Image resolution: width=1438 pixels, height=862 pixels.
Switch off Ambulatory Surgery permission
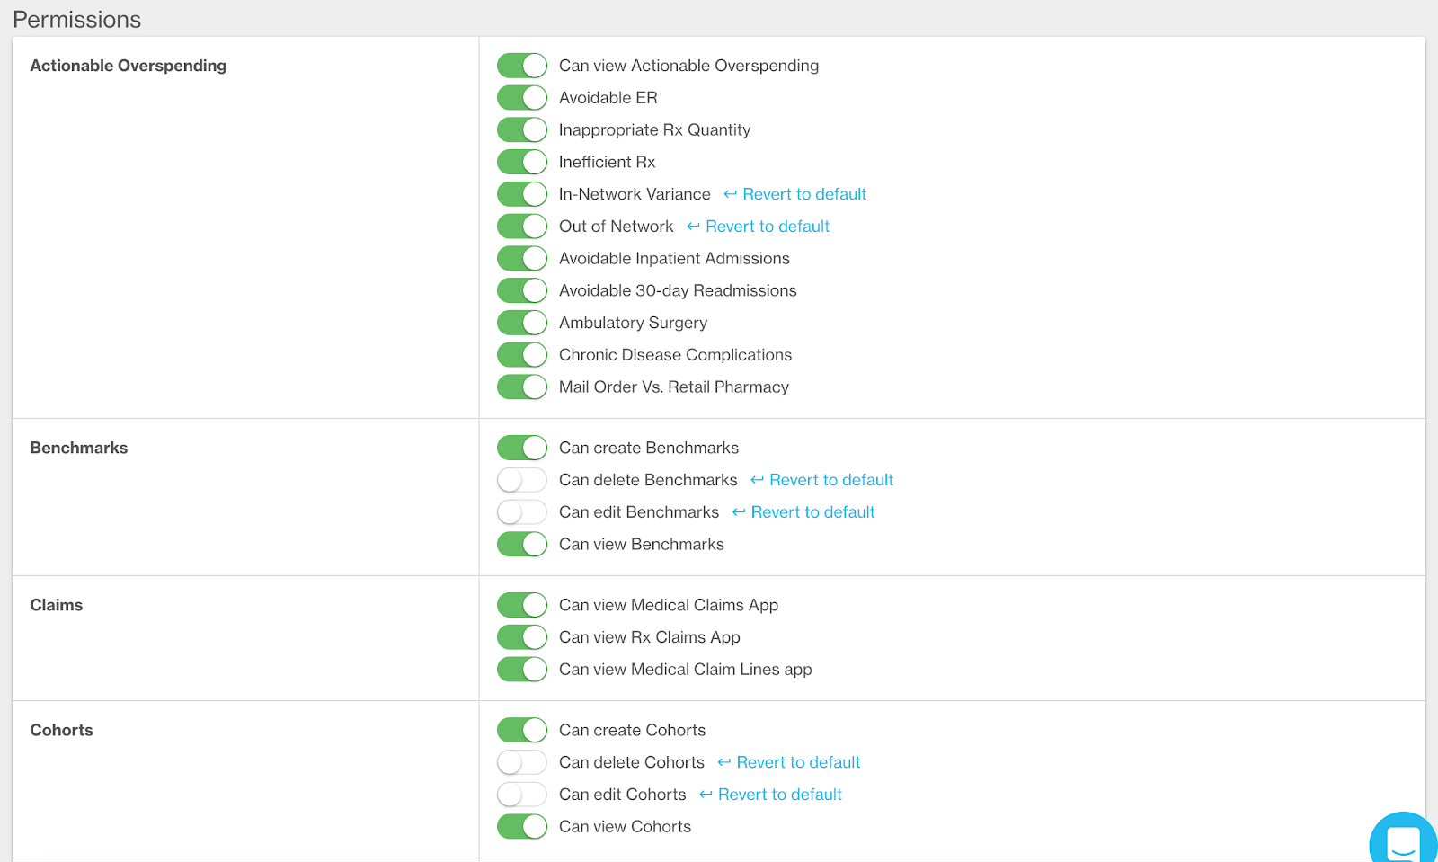[x=522, y=323]
